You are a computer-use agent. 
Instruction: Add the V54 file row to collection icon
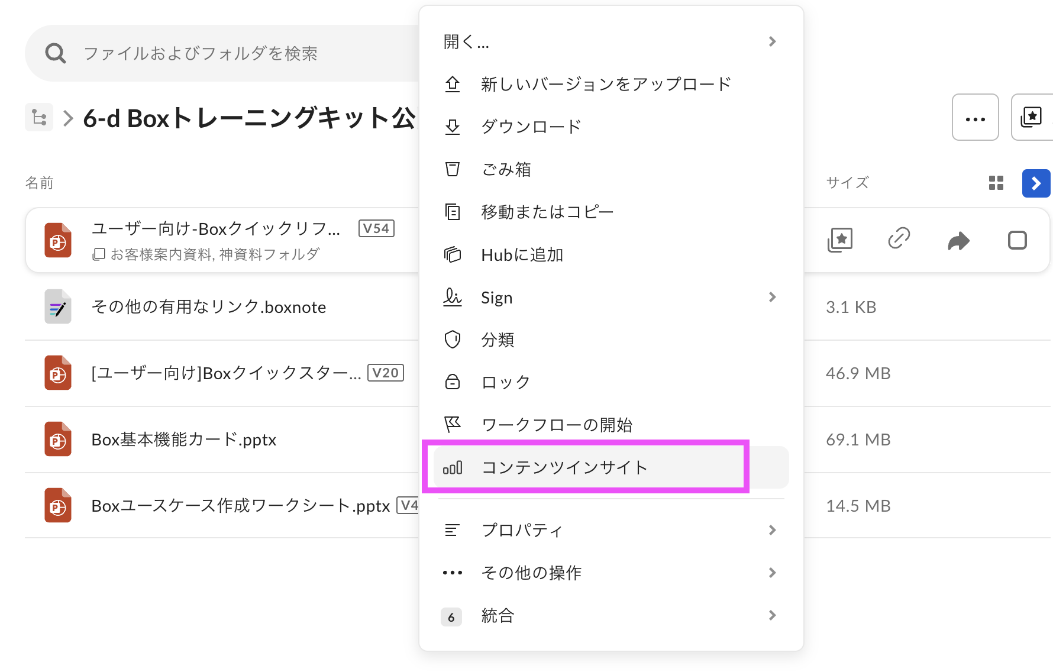[840, 240]
